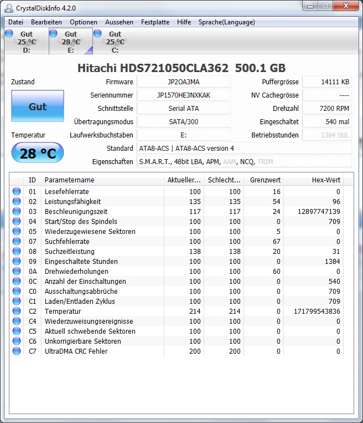
Task: Click the Aktueller... column header
Action: (x=184, y=180)
